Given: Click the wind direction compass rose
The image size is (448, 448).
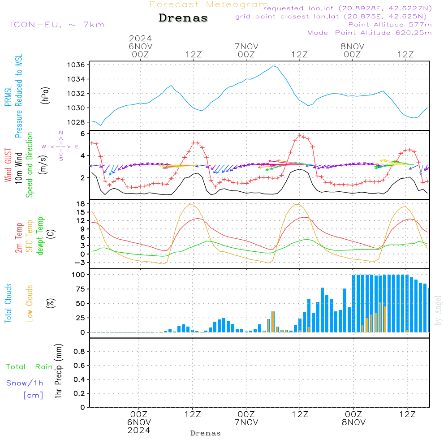Looking at the screenshot, I should pos(60,146).
